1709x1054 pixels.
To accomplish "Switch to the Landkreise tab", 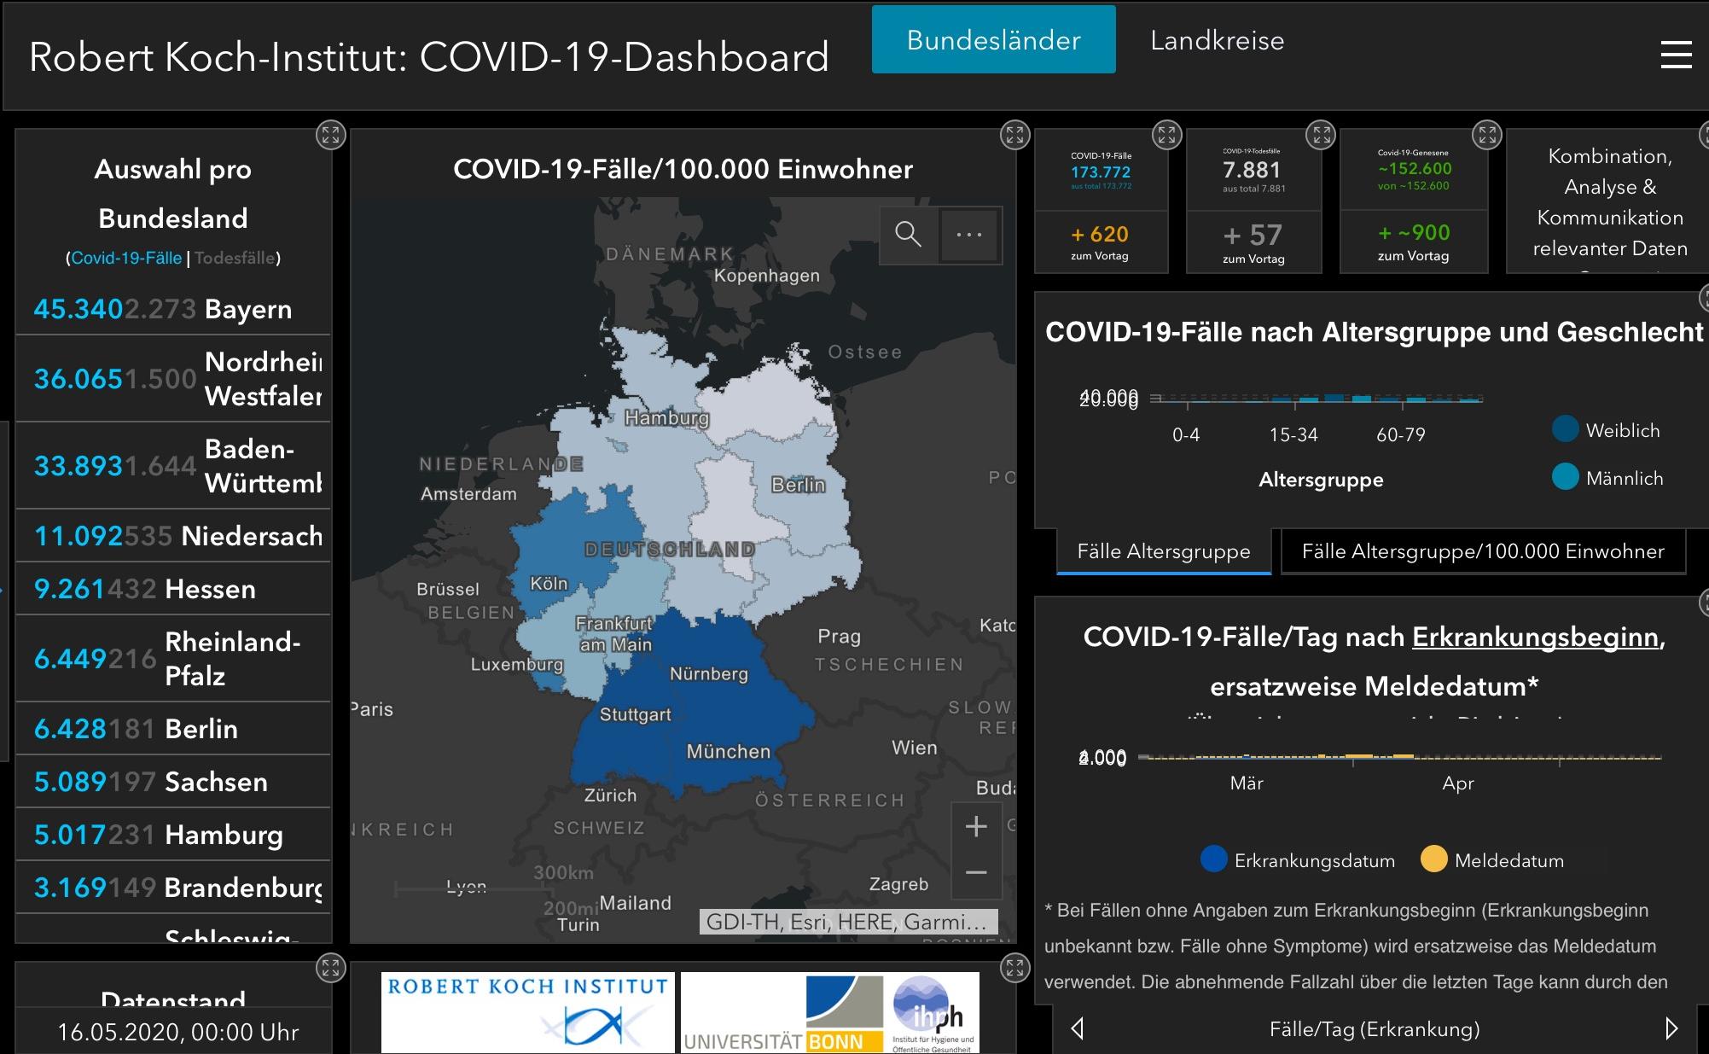I will click(x=1218, y=40).
